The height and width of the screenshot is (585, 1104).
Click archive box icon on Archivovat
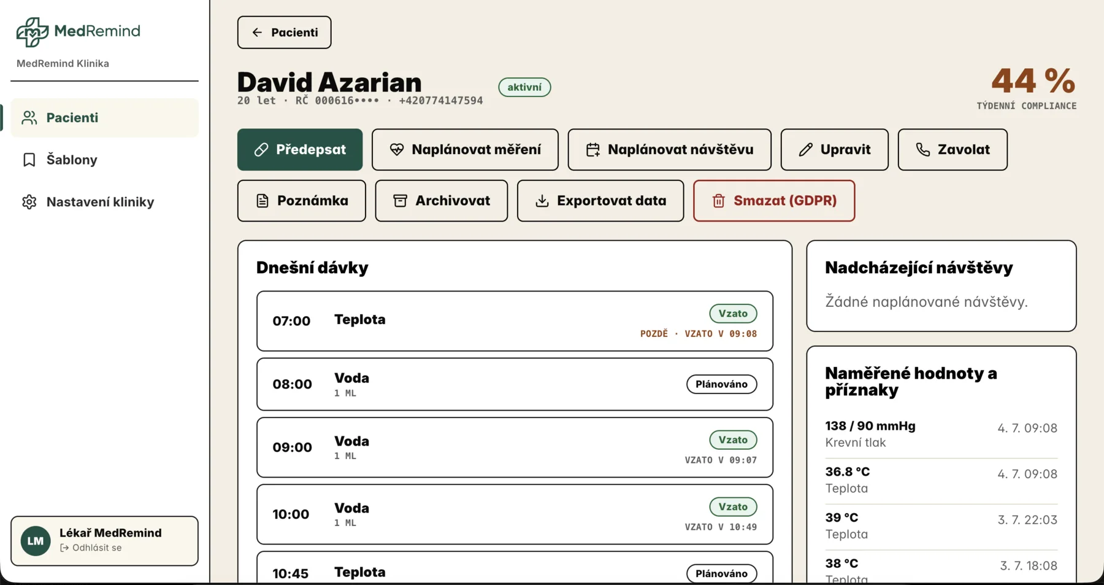(401, 201)
